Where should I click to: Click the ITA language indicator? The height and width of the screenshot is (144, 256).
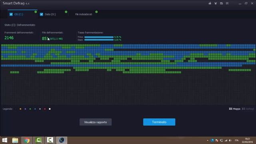click(236, 140)
